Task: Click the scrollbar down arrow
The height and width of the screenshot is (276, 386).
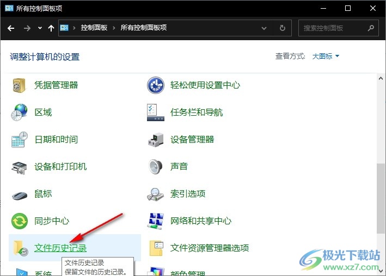Action: (381, 271)
